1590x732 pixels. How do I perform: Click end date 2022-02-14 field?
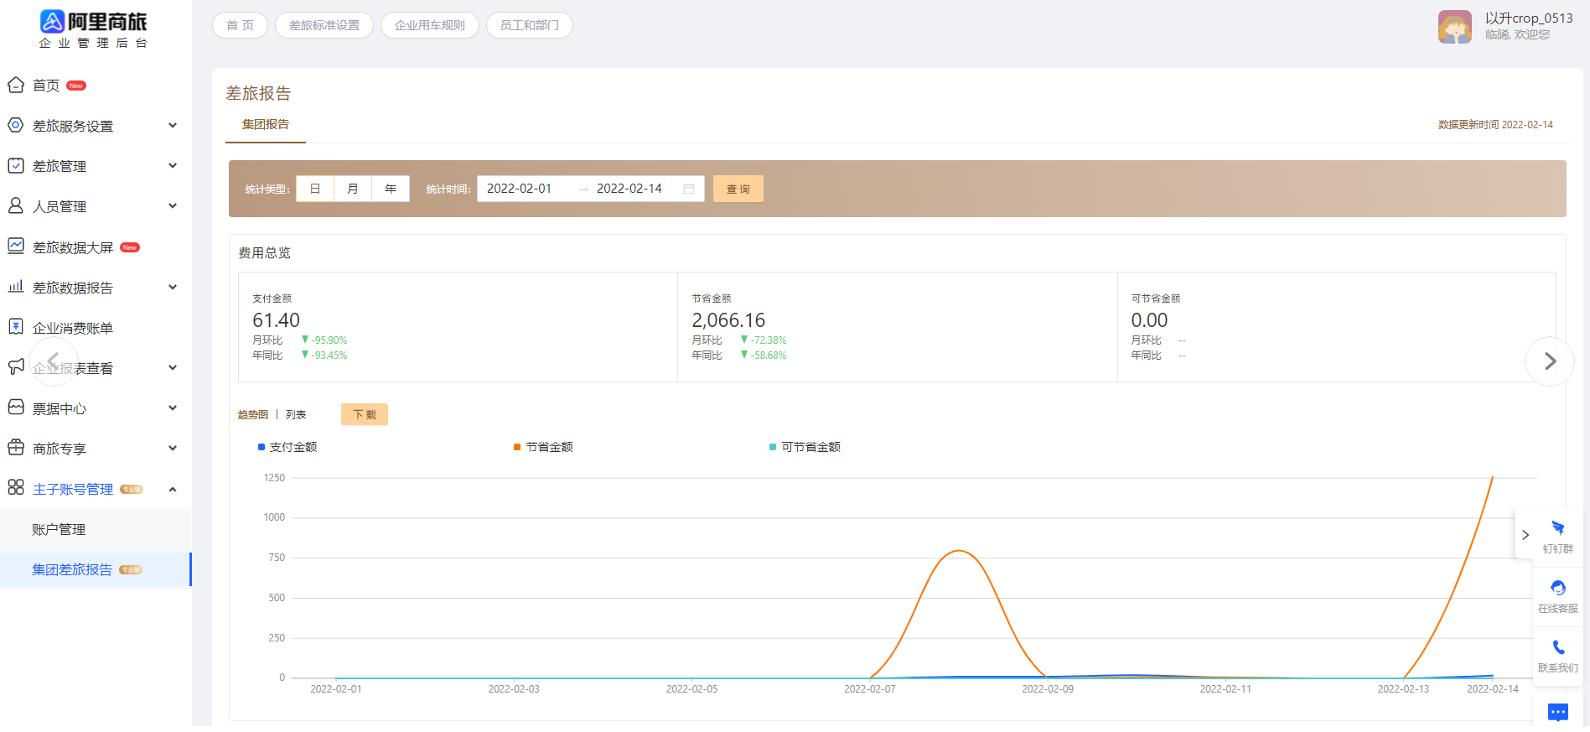(629, 189)
